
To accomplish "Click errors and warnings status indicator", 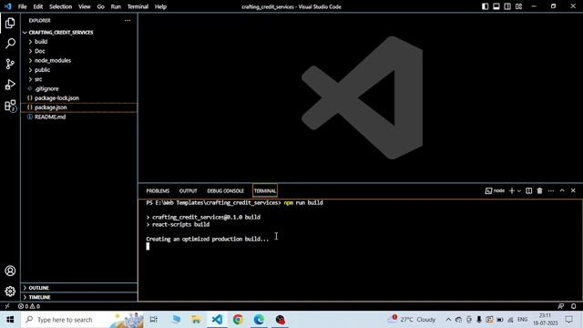I will point(29,306).
